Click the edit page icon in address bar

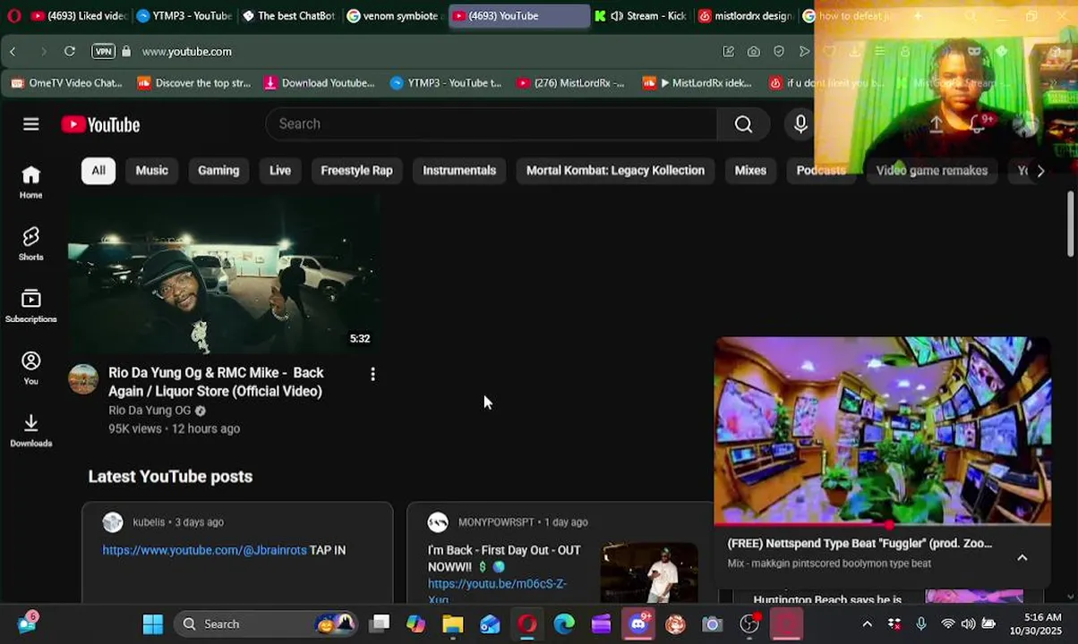(729, 51)
